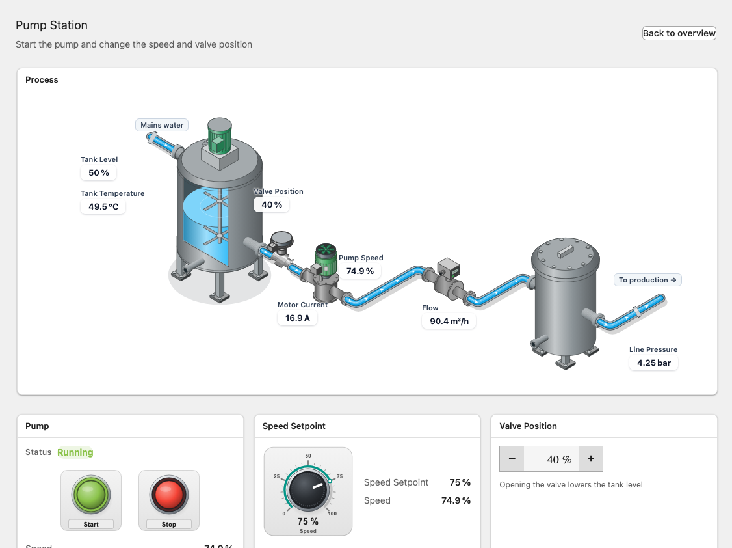This screenshot has height=548, width=732.
Task: Click the To production arrow label
Action: point(647,280)
